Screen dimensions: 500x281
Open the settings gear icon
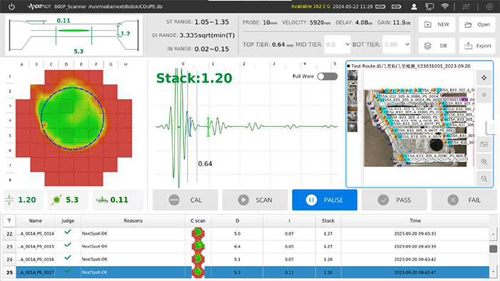489,6
